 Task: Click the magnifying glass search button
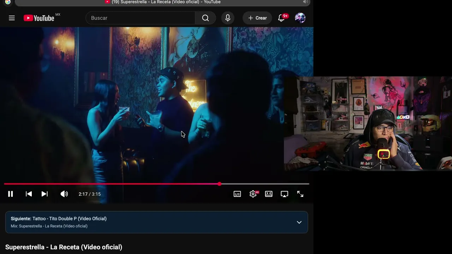[206, 18]
